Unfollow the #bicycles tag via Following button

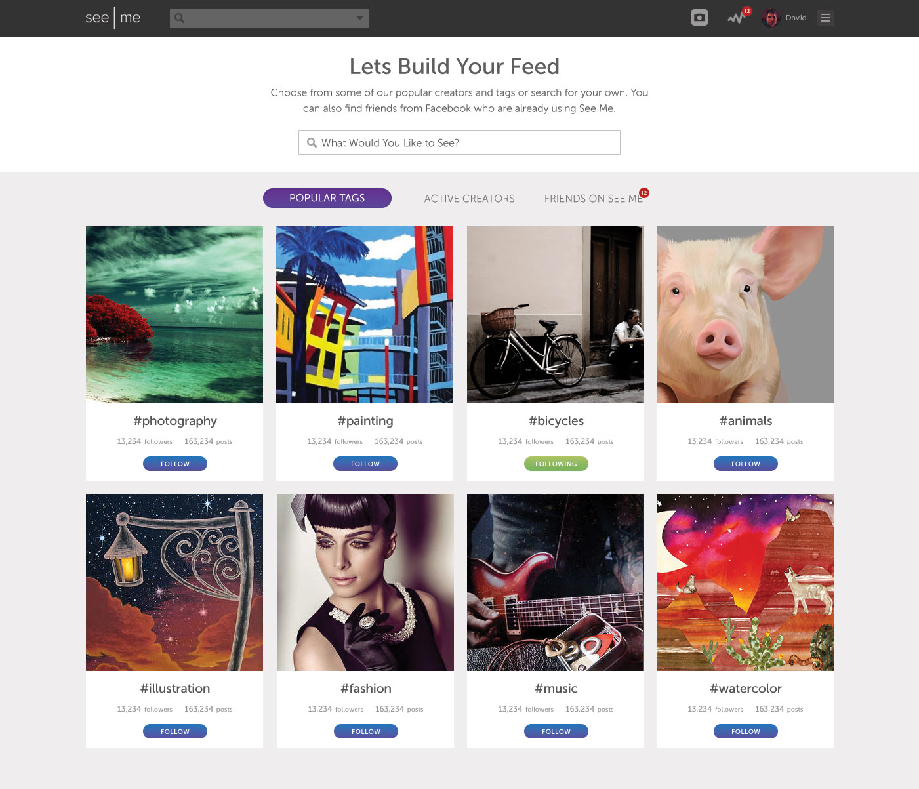click(556, 464)
